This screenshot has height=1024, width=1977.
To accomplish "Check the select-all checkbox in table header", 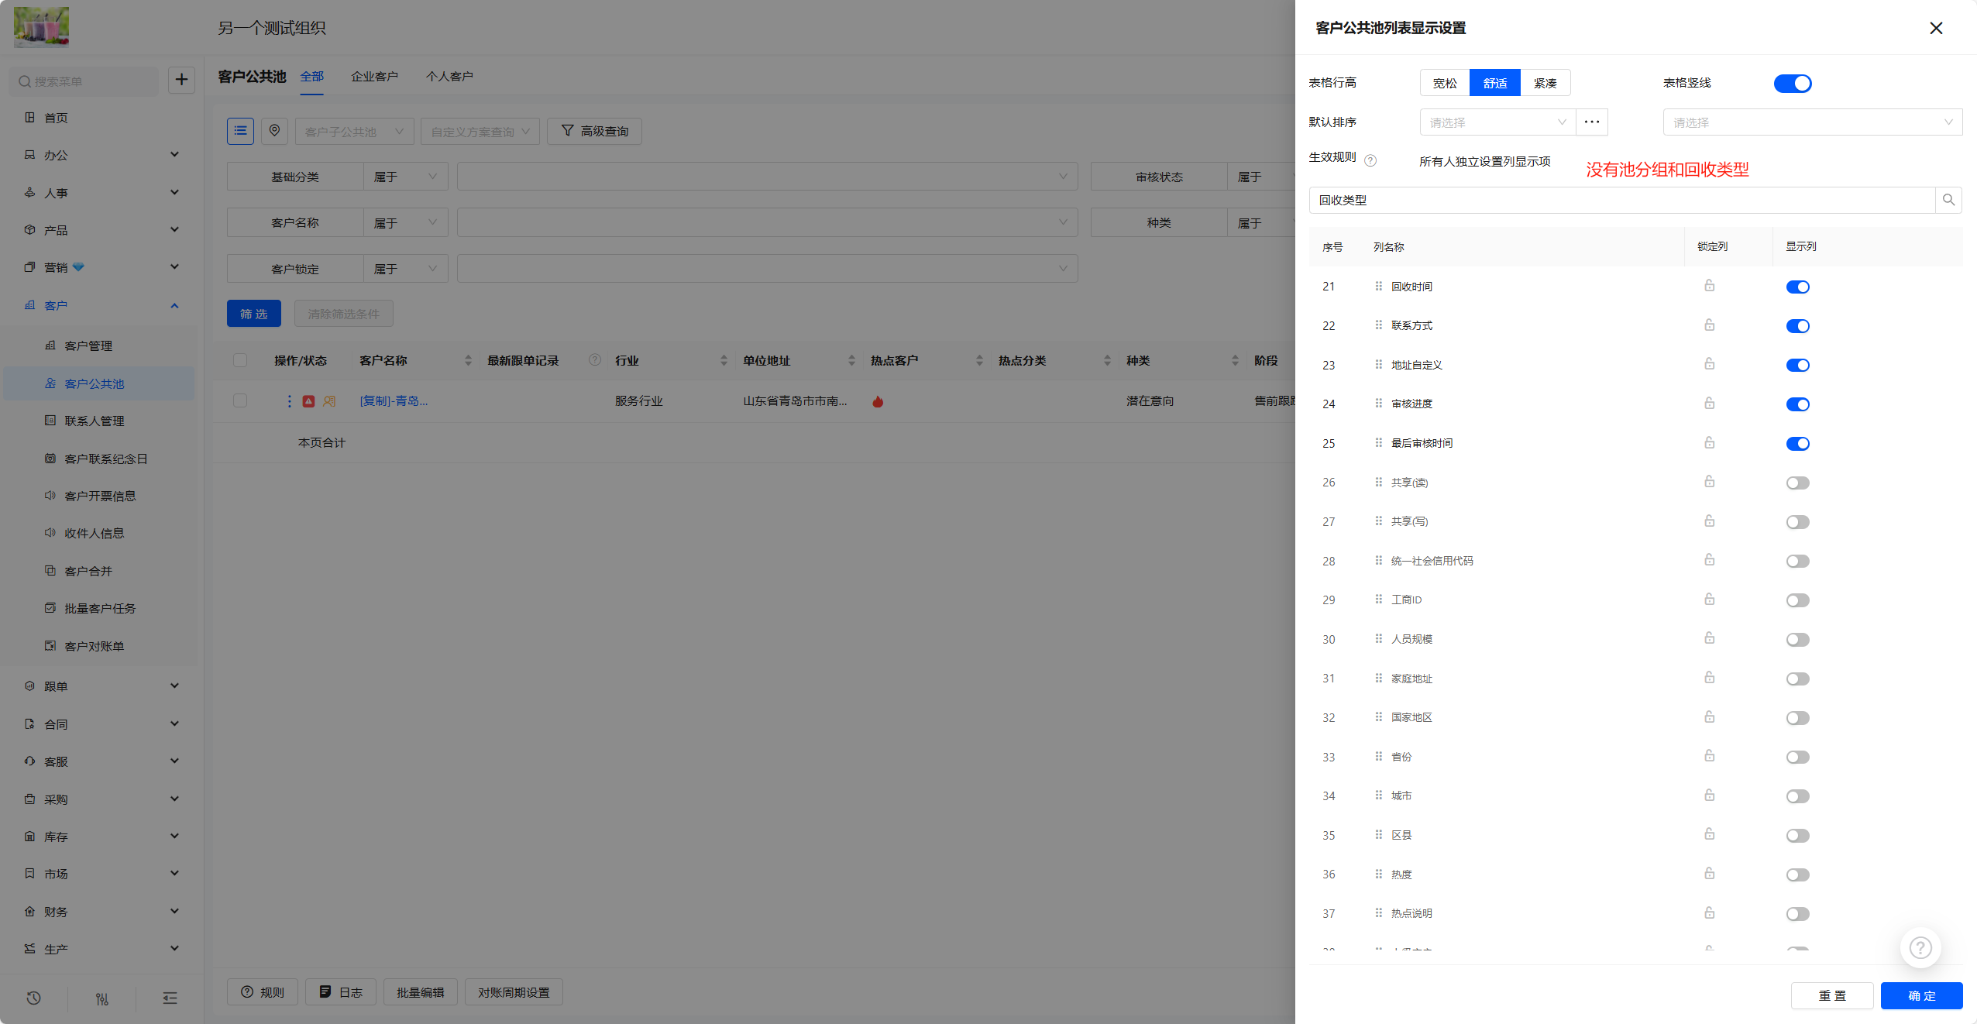I will 240,360.
